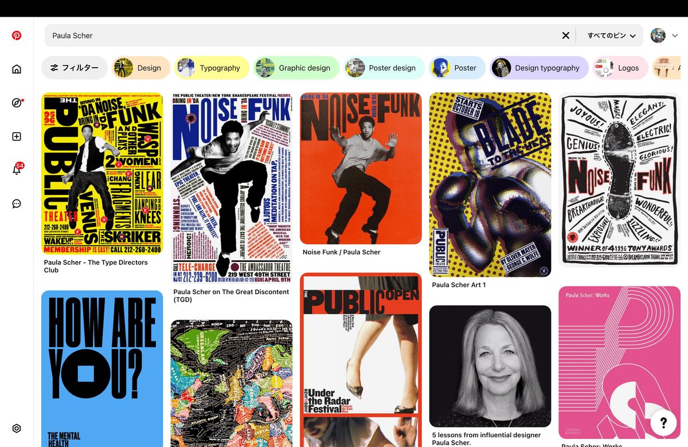Open notifications bell with 54 badge
688x447 pixels.
pos(17,170)
